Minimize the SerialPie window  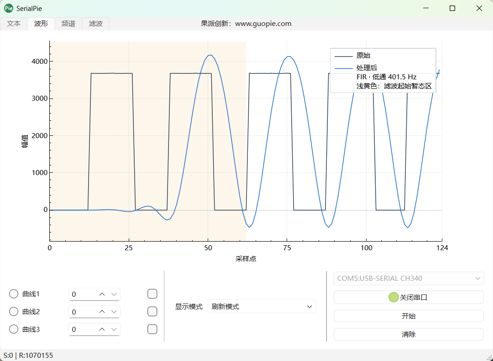pos(426,9)
